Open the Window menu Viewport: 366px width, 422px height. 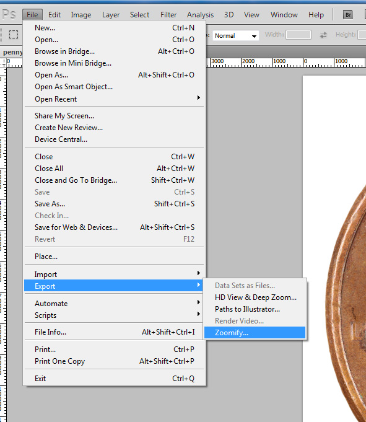pos(284,14)
